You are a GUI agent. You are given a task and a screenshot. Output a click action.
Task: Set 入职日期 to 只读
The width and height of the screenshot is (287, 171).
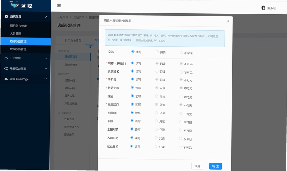(156, 138)
